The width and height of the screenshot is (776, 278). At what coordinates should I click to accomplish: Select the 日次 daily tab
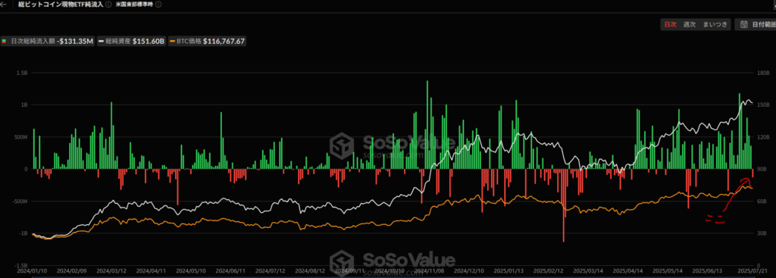(670, 24)
